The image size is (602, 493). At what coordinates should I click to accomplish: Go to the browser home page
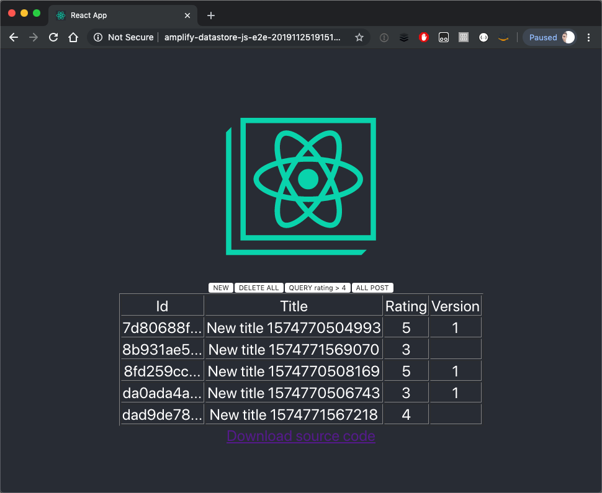(73, 37)
